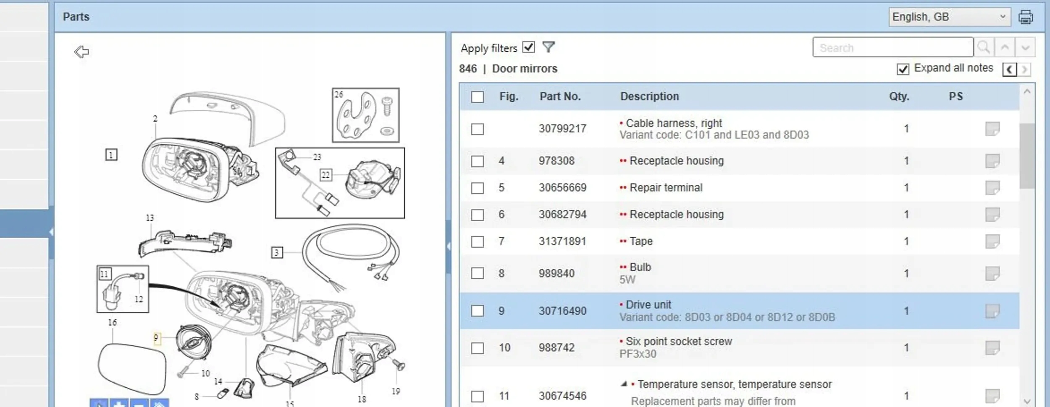
Task: Select part number 30716490
Action: (x=562, y=311)
